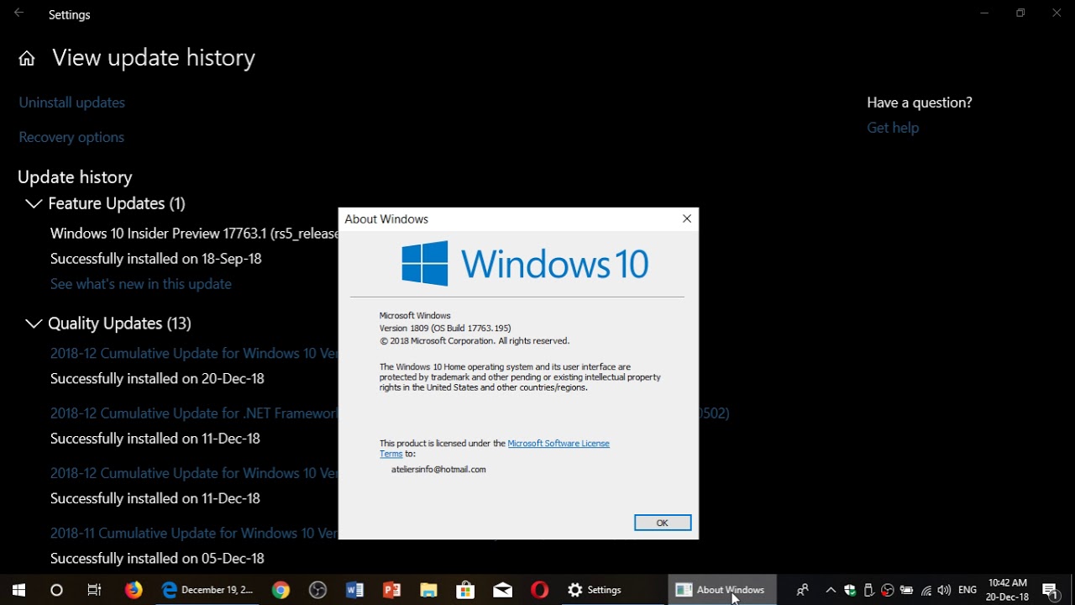Click the About Windows taskbar button
Screen dimensions: 1075x605
pyautogui.click(x=722, y=590)
